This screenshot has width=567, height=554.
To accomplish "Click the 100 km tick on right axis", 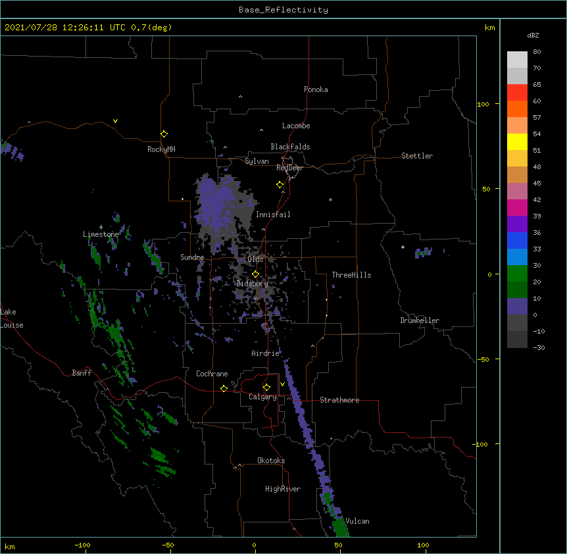I will (483, 104).
